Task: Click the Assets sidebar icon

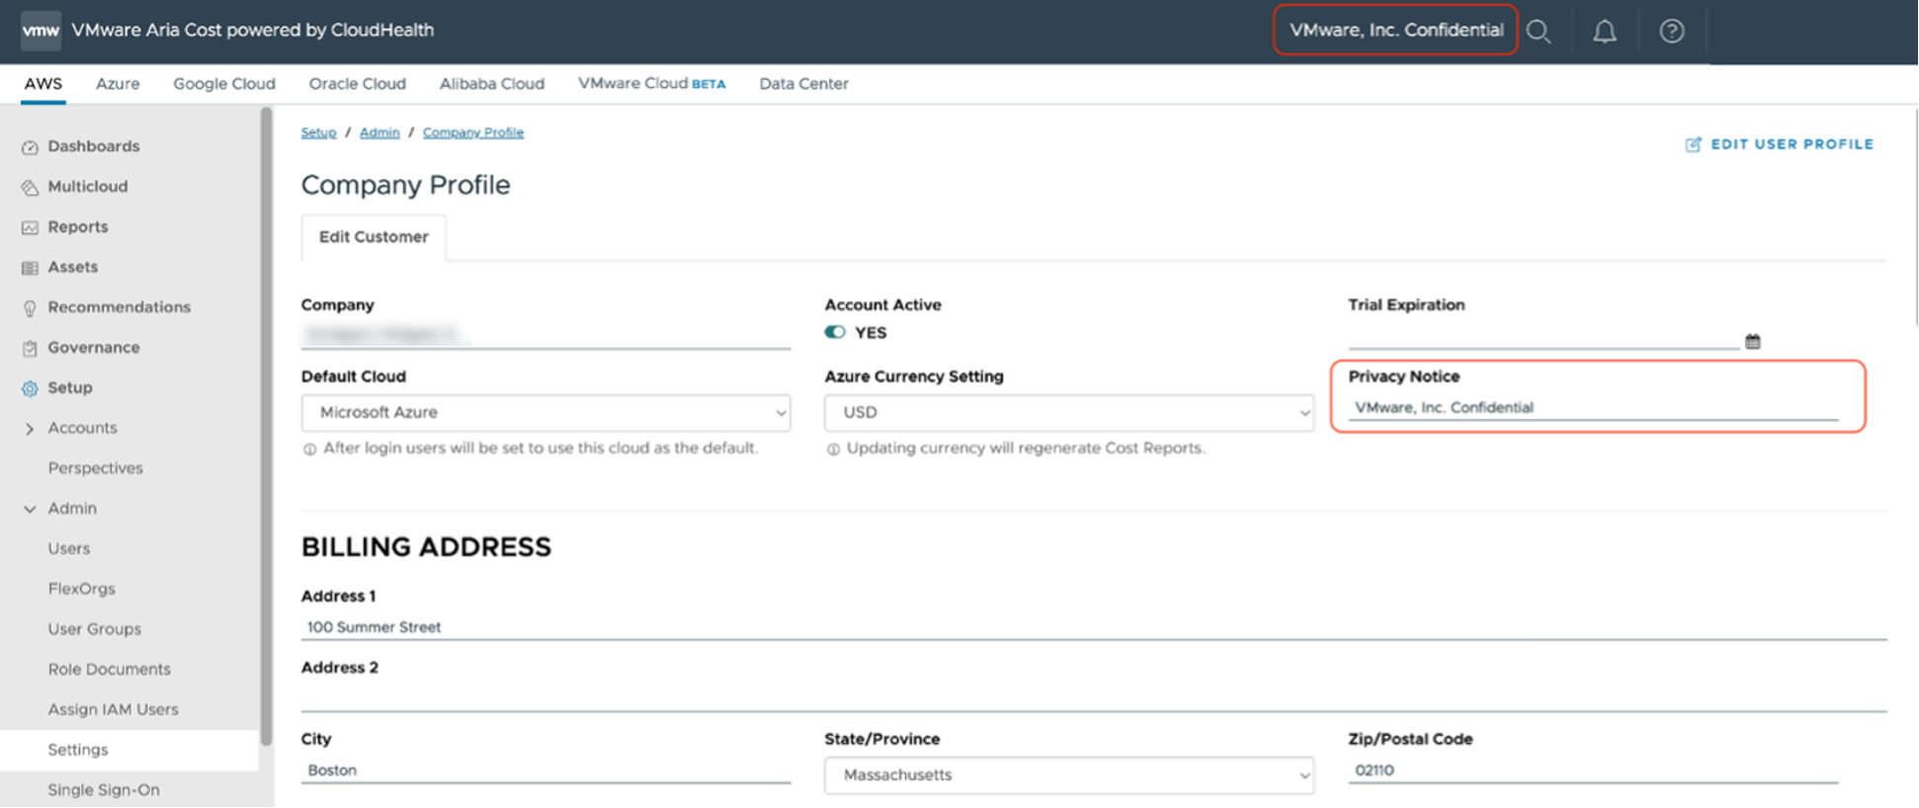Action: pos(30,268)
